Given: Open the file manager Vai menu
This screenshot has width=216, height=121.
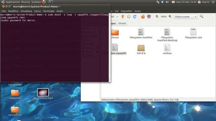Looking at the screenshot, I should coord(116,11).
